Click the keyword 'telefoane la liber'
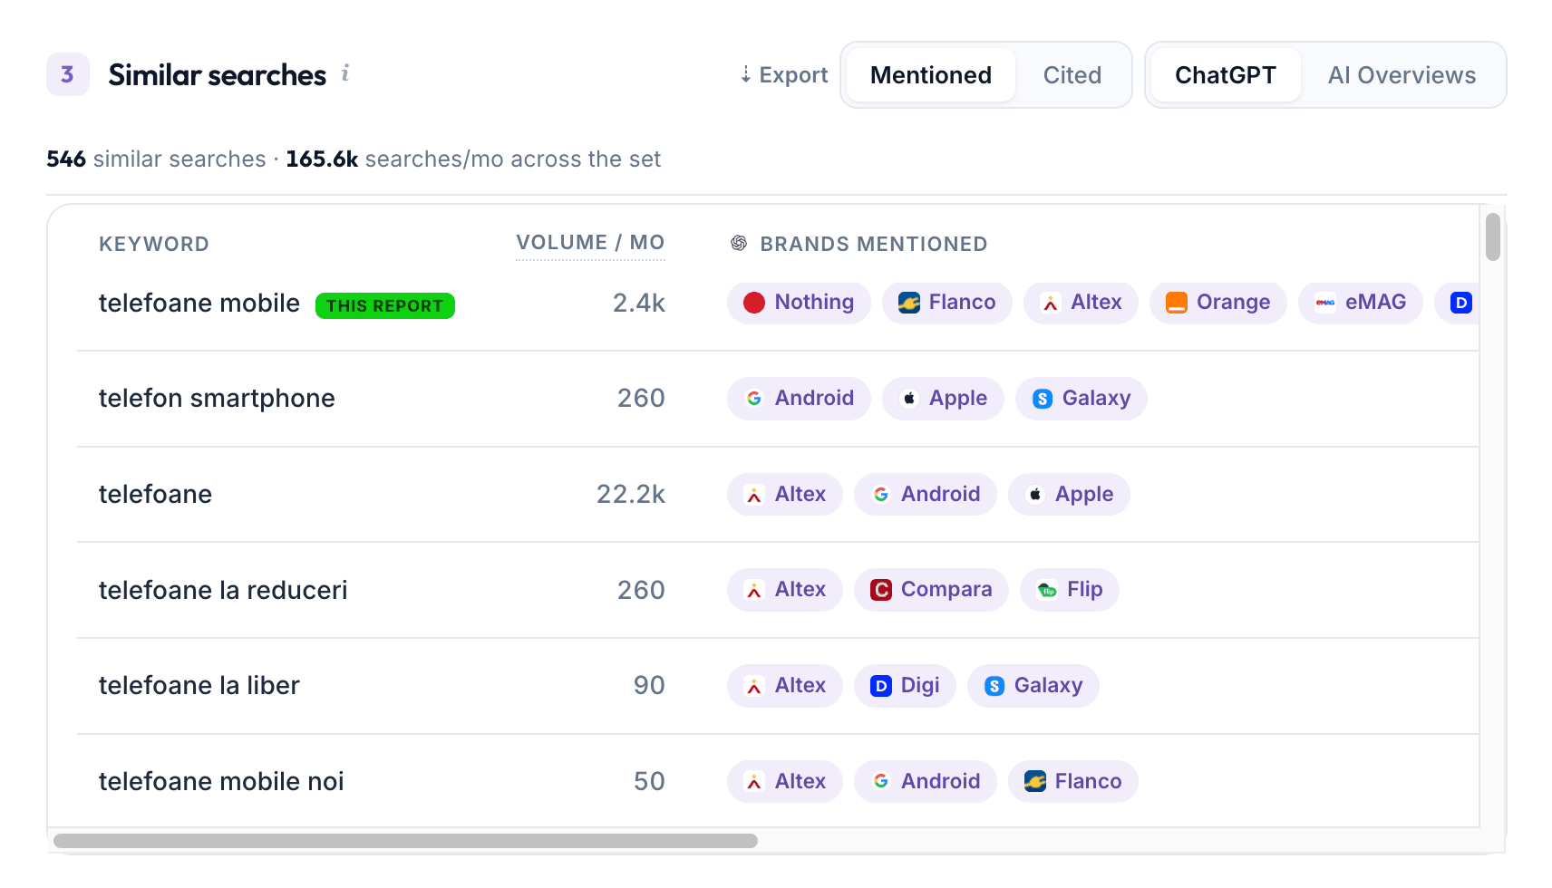1552x888 pixels. tap(199, 686)
